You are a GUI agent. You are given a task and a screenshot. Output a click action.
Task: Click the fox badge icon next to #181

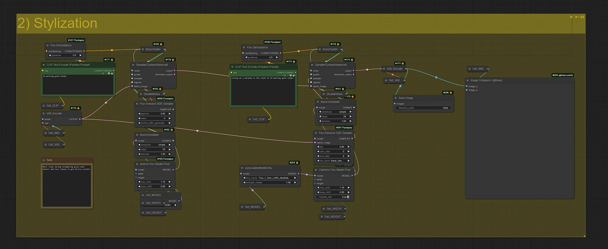[343, 89]
